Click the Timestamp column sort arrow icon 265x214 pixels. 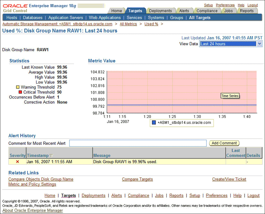coord(51,156)
